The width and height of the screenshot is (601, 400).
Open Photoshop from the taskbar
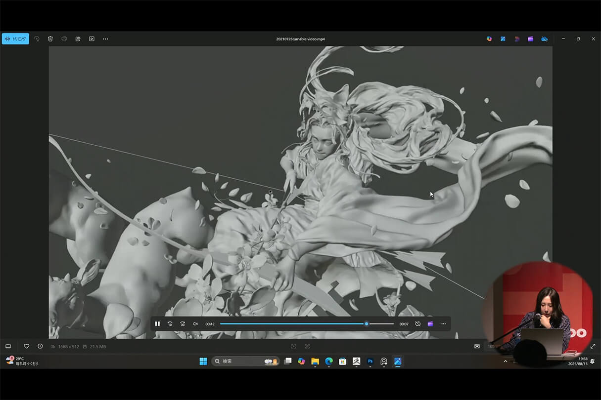(x=370, y=361)
